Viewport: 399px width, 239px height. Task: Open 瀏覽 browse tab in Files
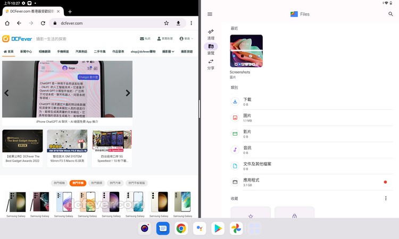click(211, 49)
